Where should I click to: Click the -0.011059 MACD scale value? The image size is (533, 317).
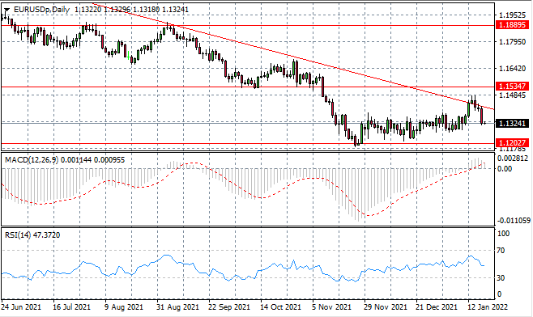(513, 221)
